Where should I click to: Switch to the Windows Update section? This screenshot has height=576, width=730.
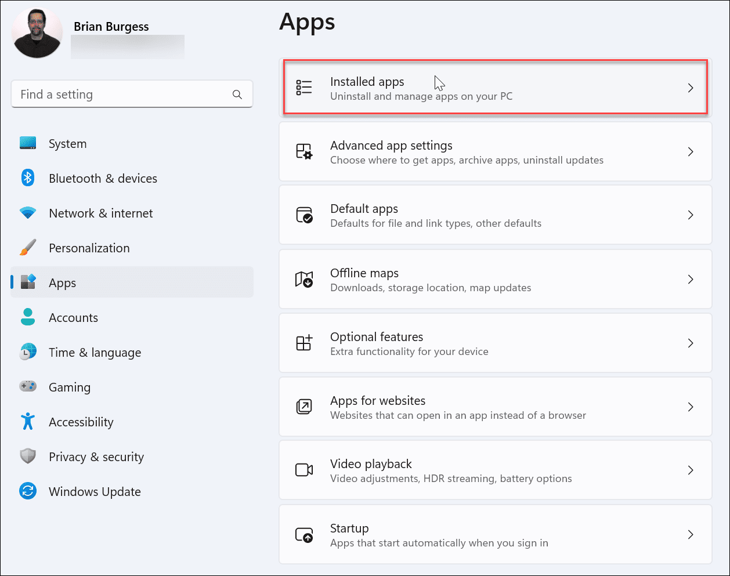pos(94,491)
